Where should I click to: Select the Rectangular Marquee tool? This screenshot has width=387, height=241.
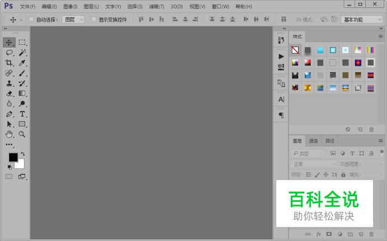[x=22, y=42]
